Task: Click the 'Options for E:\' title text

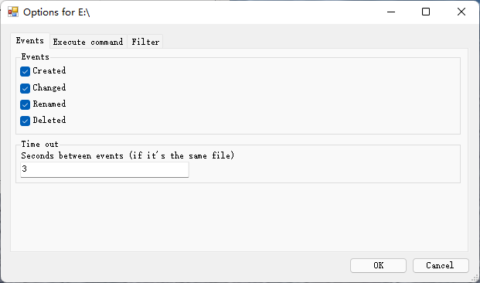Action: [56, 12]
